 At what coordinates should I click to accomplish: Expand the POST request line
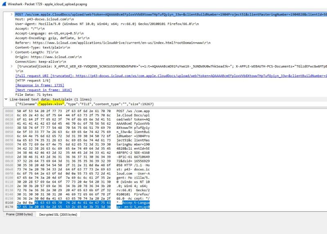[x=11, y=14]
